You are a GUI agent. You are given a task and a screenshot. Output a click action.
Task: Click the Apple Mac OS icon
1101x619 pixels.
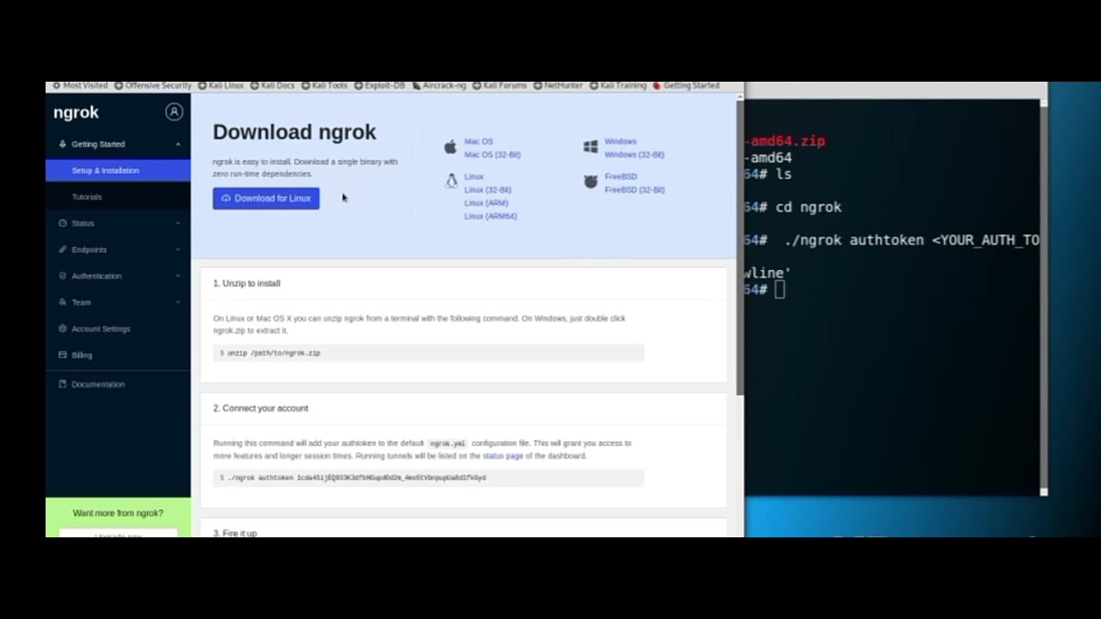450,147
